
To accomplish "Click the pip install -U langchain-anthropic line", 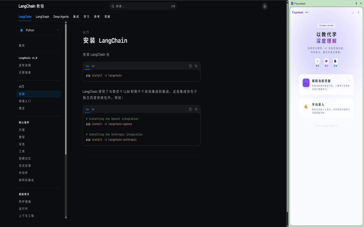I will point(111,140).
